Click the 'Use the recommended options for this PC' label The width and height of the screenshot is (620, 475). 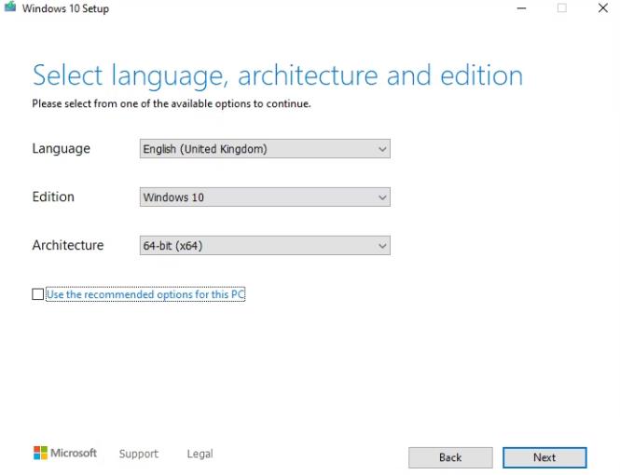(x=145, y=294)
